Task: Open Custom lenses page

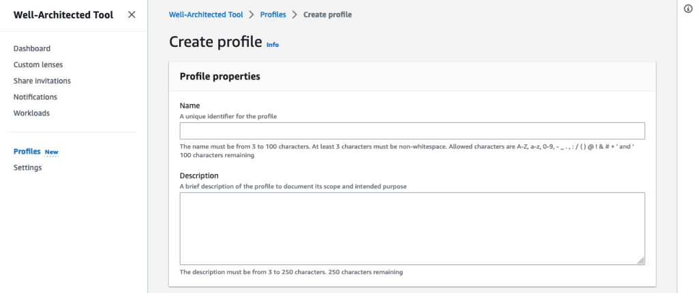Action: click(38, 65)
